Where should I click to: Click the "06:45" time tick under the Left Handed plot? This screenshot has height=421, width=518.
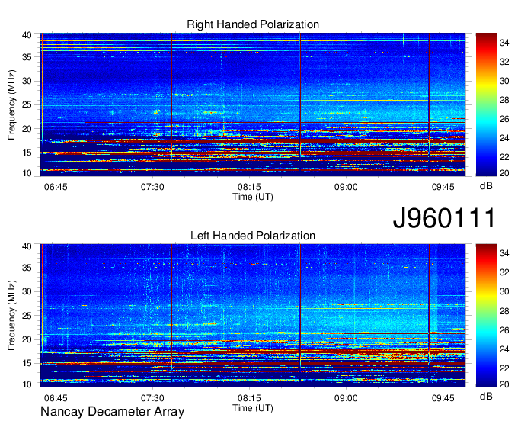[56, 398]
